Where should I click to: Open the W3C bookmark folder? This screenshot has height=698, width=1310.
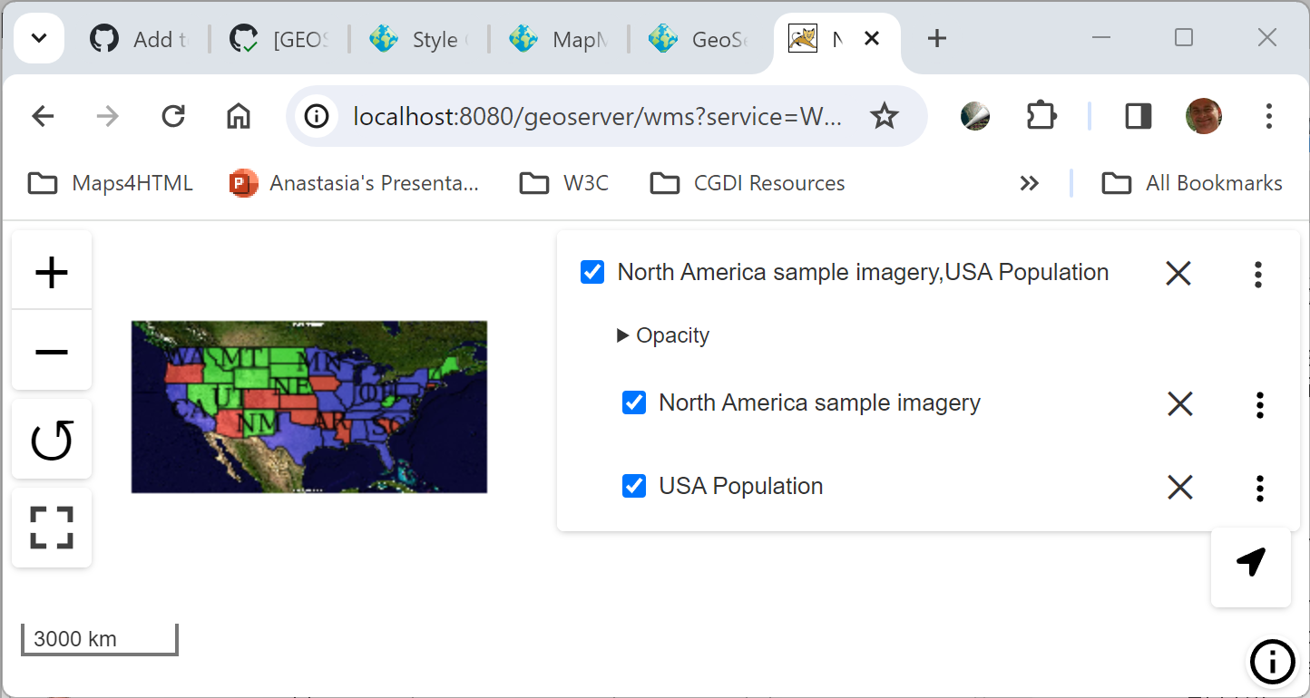tap(564, 183)
